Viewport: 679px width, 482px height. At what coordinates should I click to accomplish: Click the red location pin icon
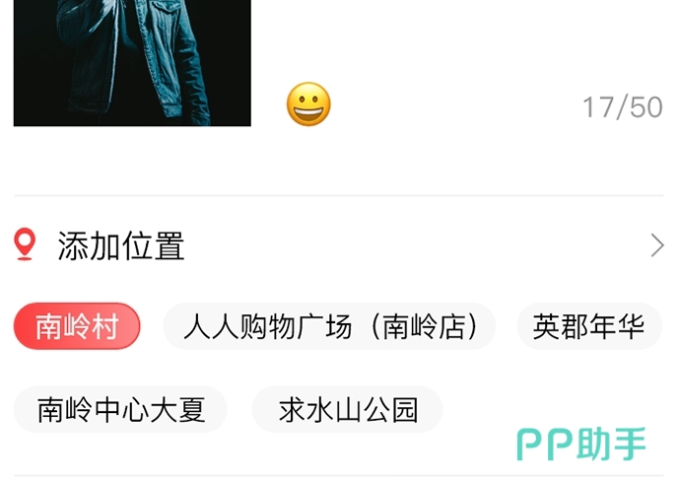tap(25, 244)
